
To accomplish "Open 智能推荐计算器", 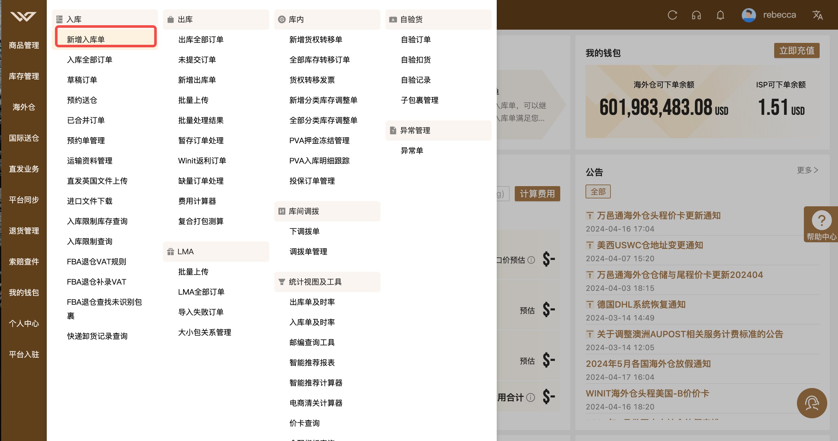I will (316, 383).
